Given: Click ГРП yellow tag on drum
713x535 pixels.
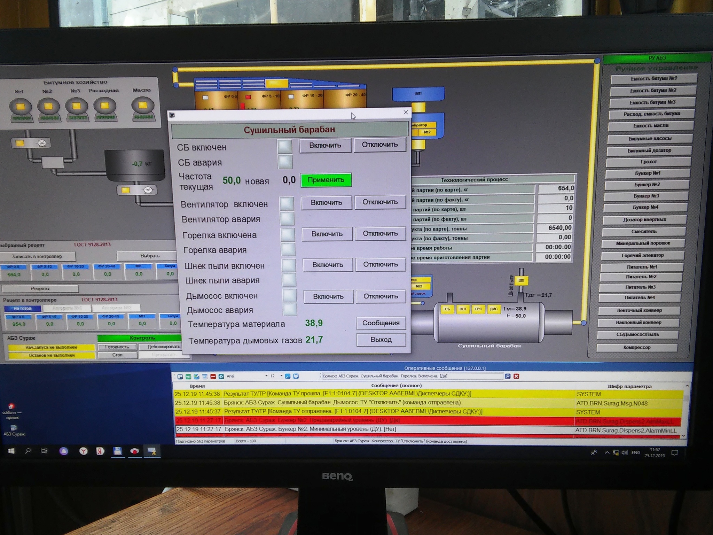Looking at the screenshot, I should 478,309.
